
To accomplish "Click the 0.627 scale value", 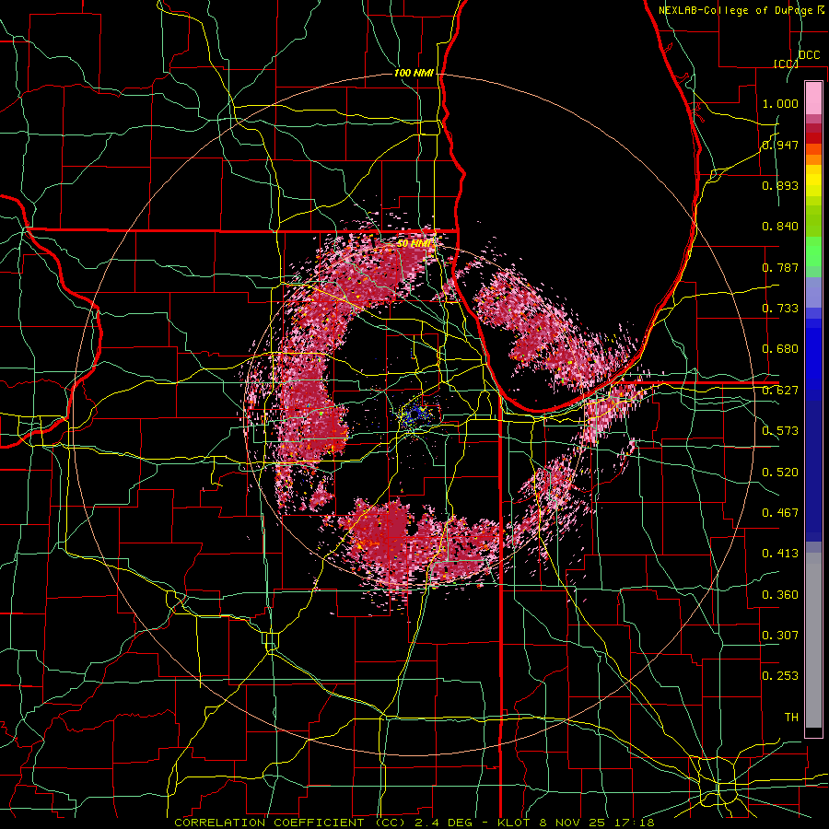I will point(780,391).
